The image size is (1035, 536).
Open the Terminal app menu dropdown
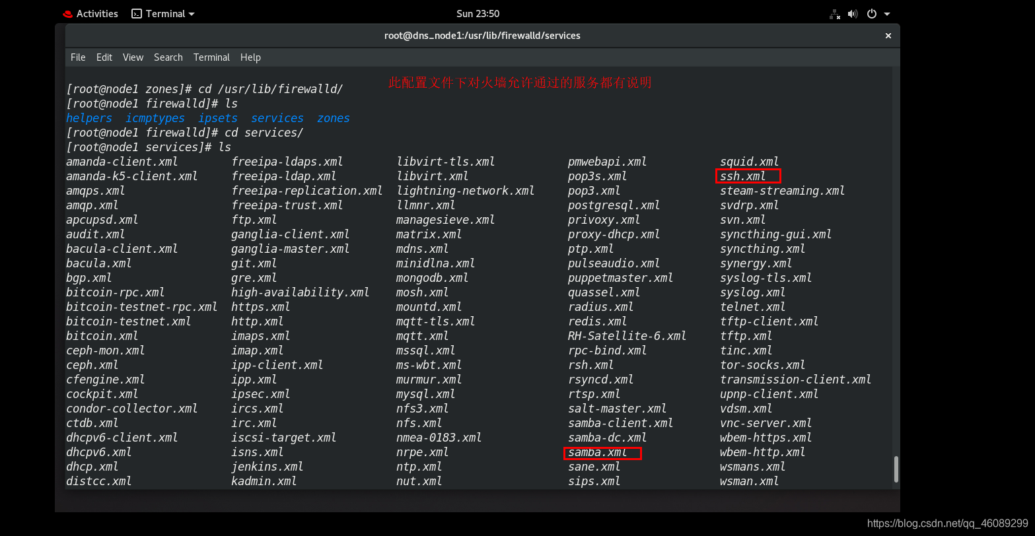[163, 14]
